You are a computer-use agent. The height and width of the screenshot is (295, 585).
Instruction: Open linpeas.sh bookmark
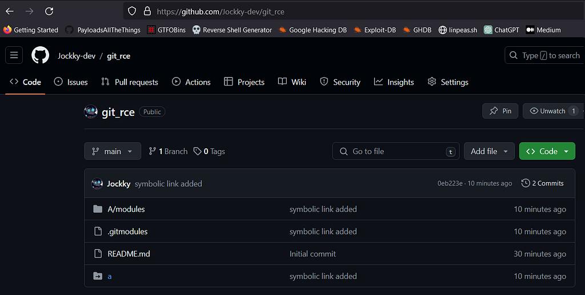tap(458, 30)
